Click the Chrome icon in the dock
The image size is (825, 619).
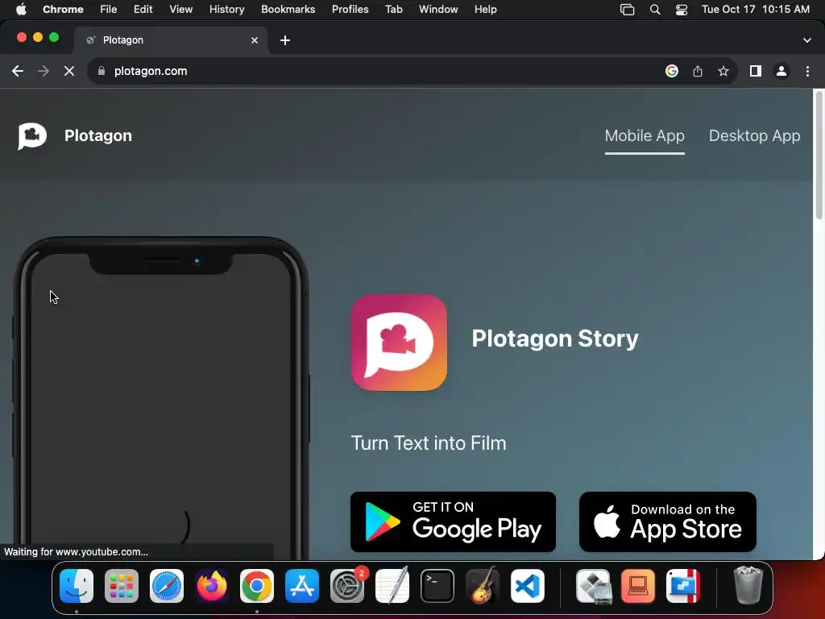pos(257,586)
